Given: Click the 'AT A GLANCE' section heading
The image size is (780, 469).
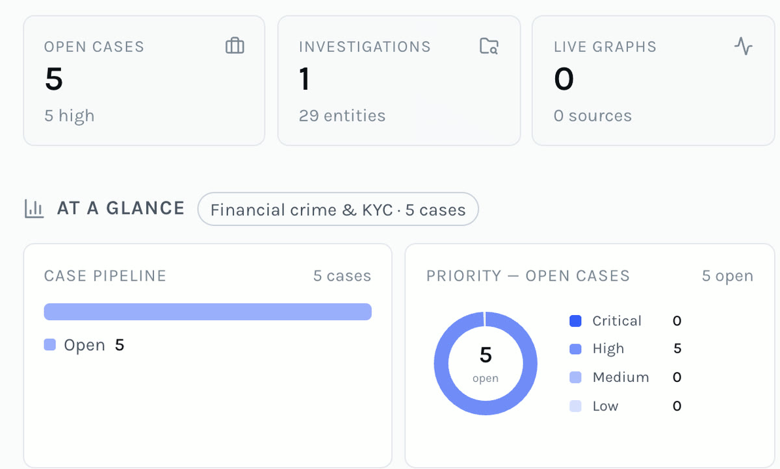Looking at the screenshot, I should click(121, 209).
